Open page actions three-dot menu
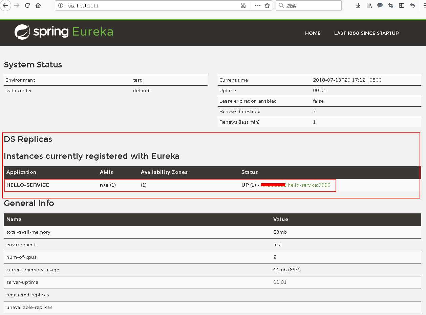This screenshot has height=315, width=426. [x=258, y=5]
